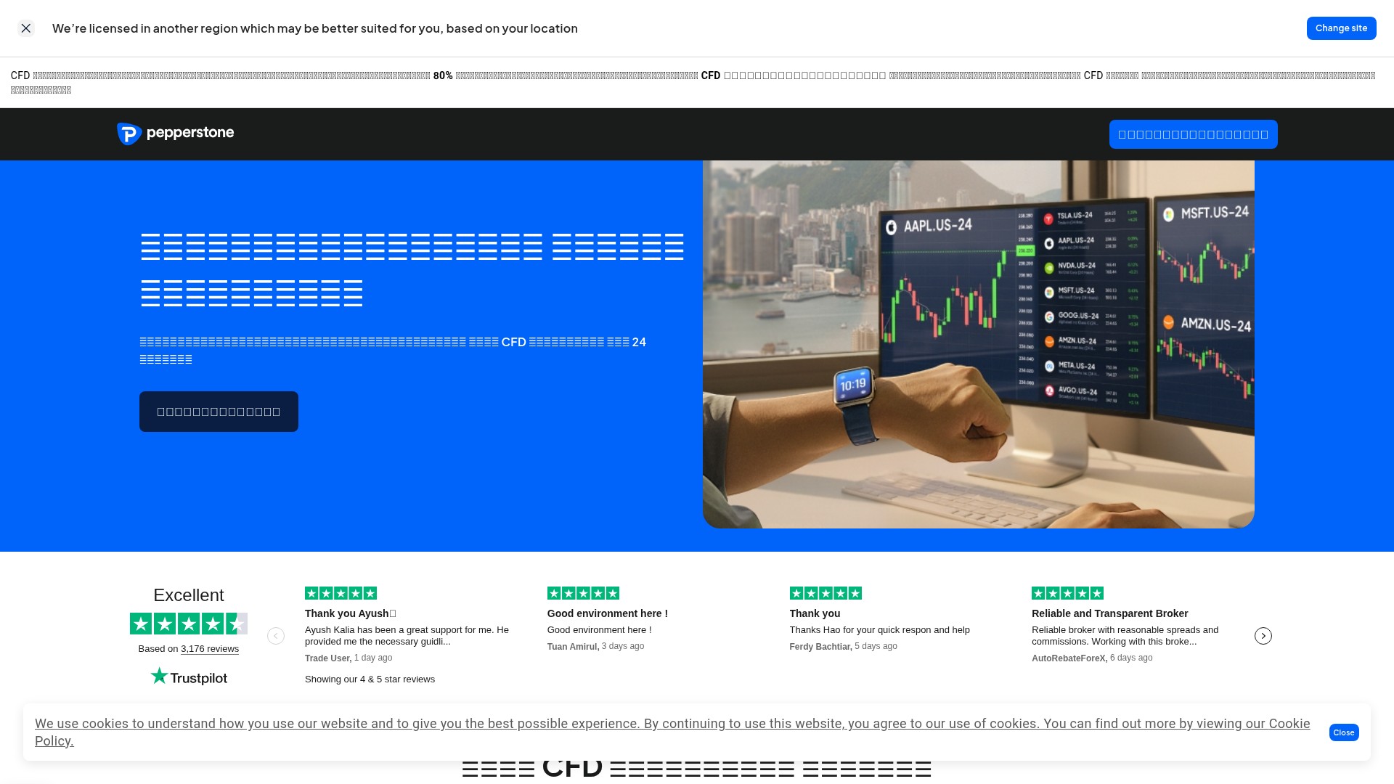Click reviewer name 'AutoRebateForeX'
Image resolution: width=1394 pixels, height=784 pixels.
pos(1069,658)
